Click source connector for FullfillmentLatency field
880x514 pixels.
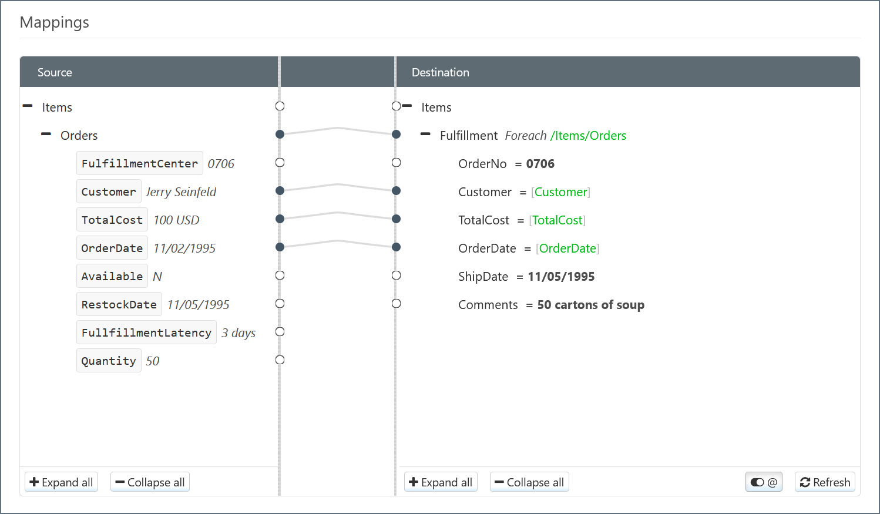tap(280, 332)
